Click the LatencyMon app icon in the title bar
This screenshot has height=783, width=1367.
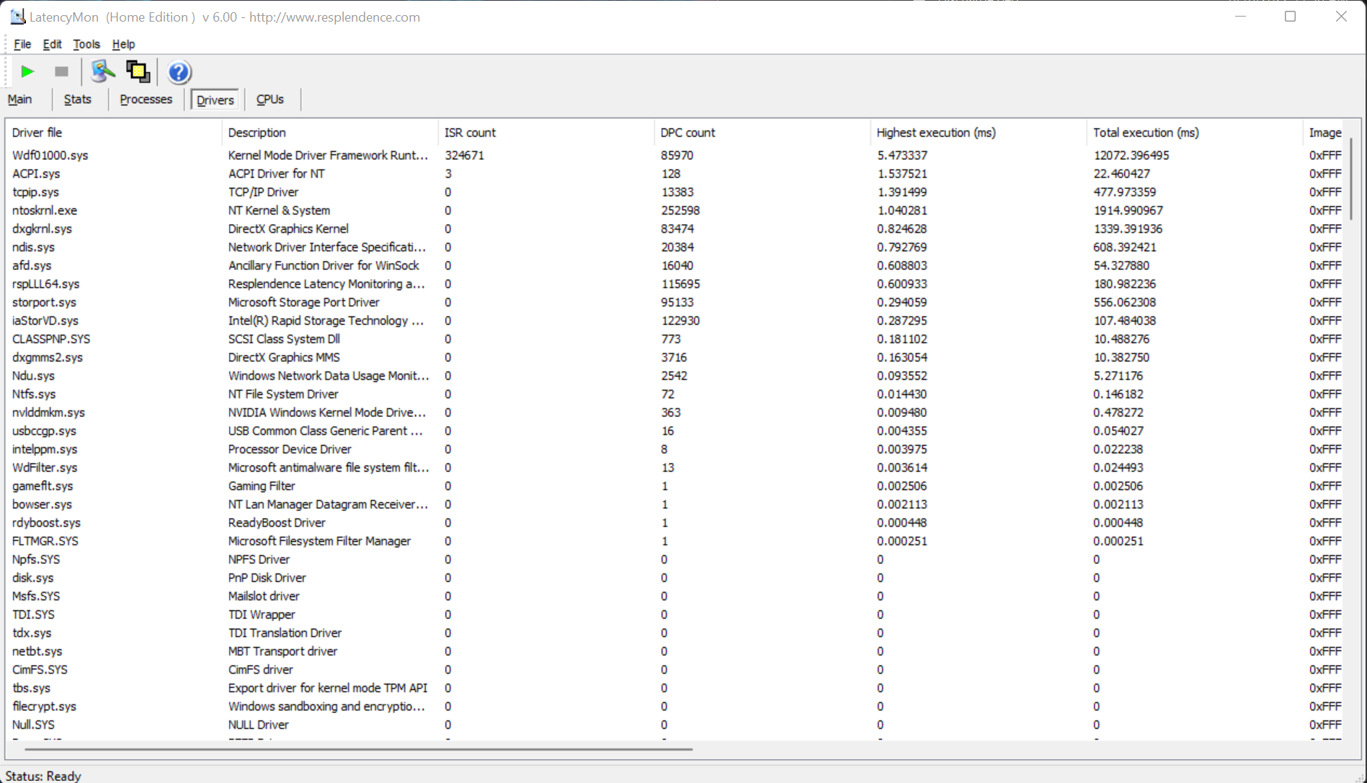17,17
